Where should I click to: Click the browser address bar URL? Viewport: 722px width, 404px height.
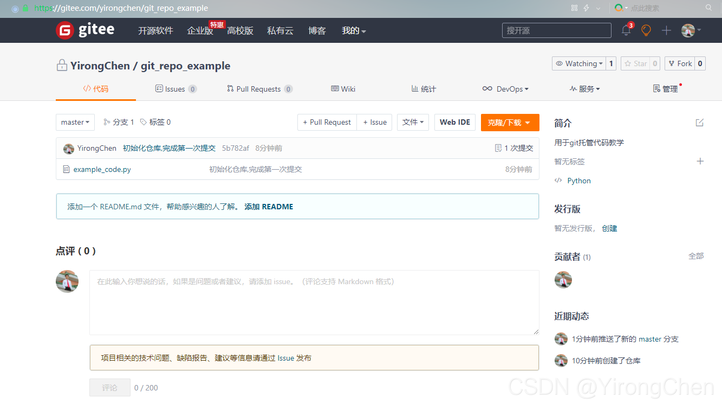[121, 8]
